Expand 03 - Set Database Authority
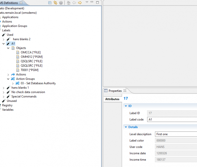The image size is (197, 167). (x=13, y=83)
